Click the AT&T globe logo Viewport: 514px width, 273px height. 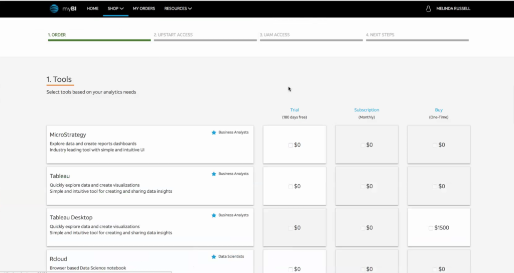54,9
